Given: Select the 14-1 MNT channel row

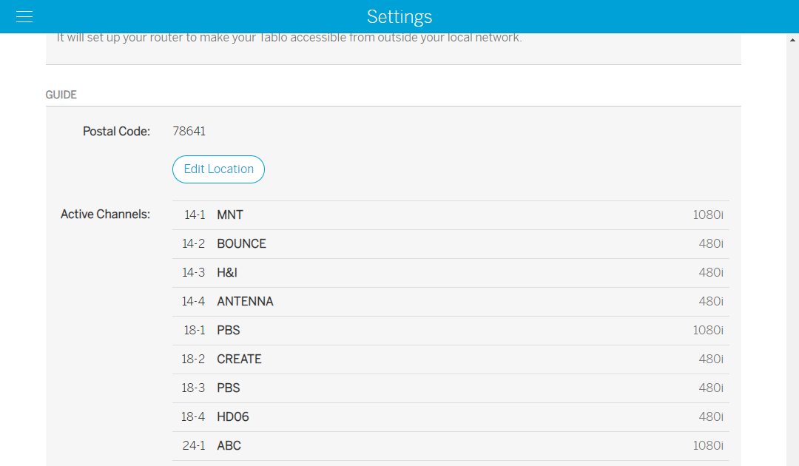Looking at the screenshot, I should pyautogui.click(x=451, y=215).
